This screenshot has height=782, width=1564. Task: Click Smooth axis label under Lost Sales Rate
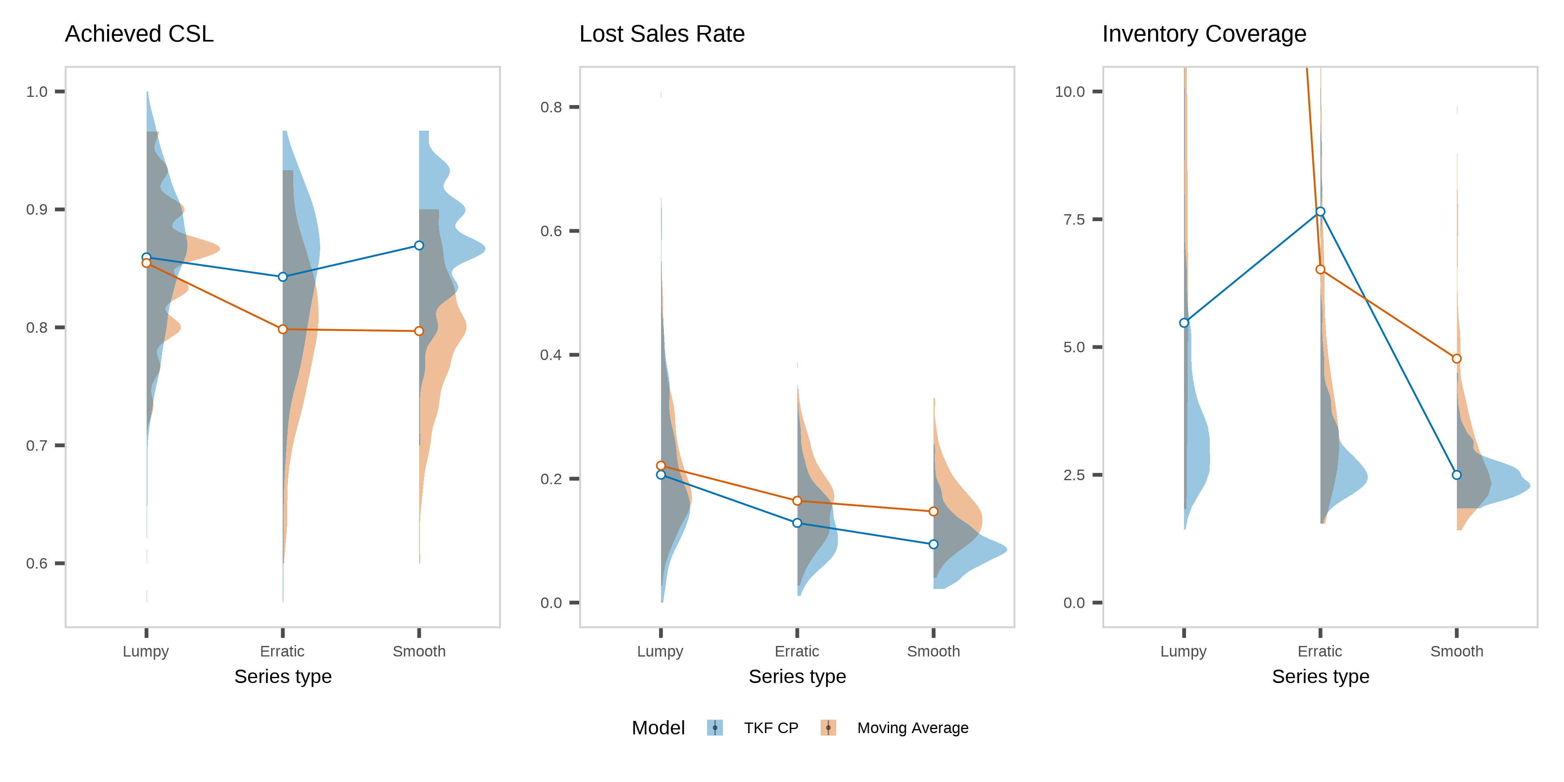coord(933,652)
